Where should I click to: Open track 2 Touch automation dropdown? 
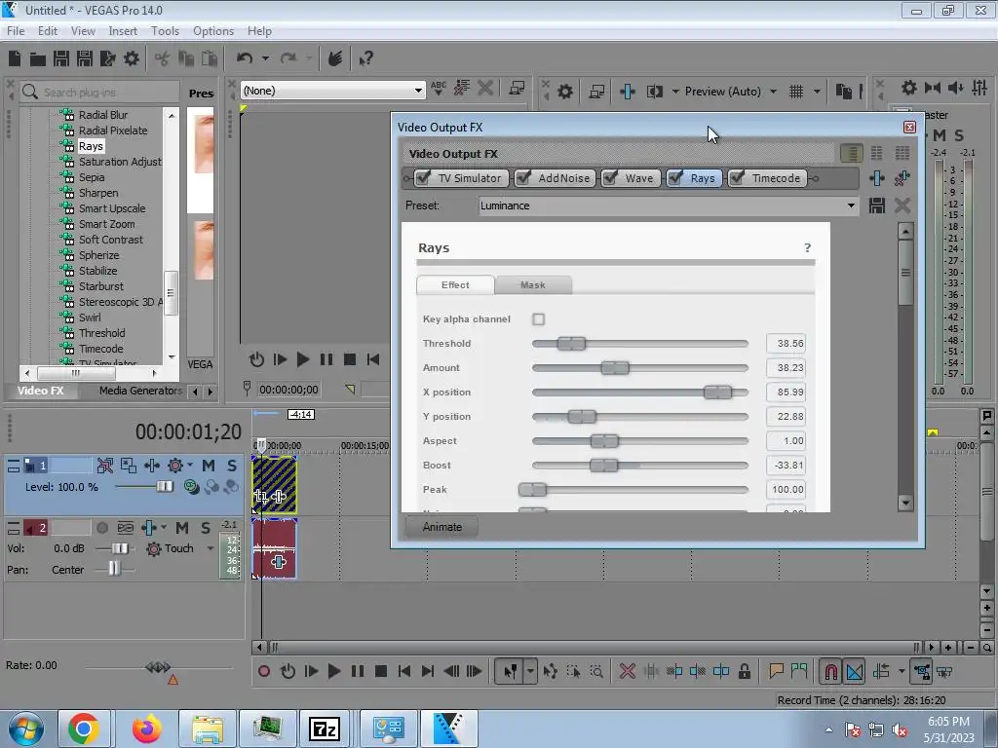click(x=210, y=548)
